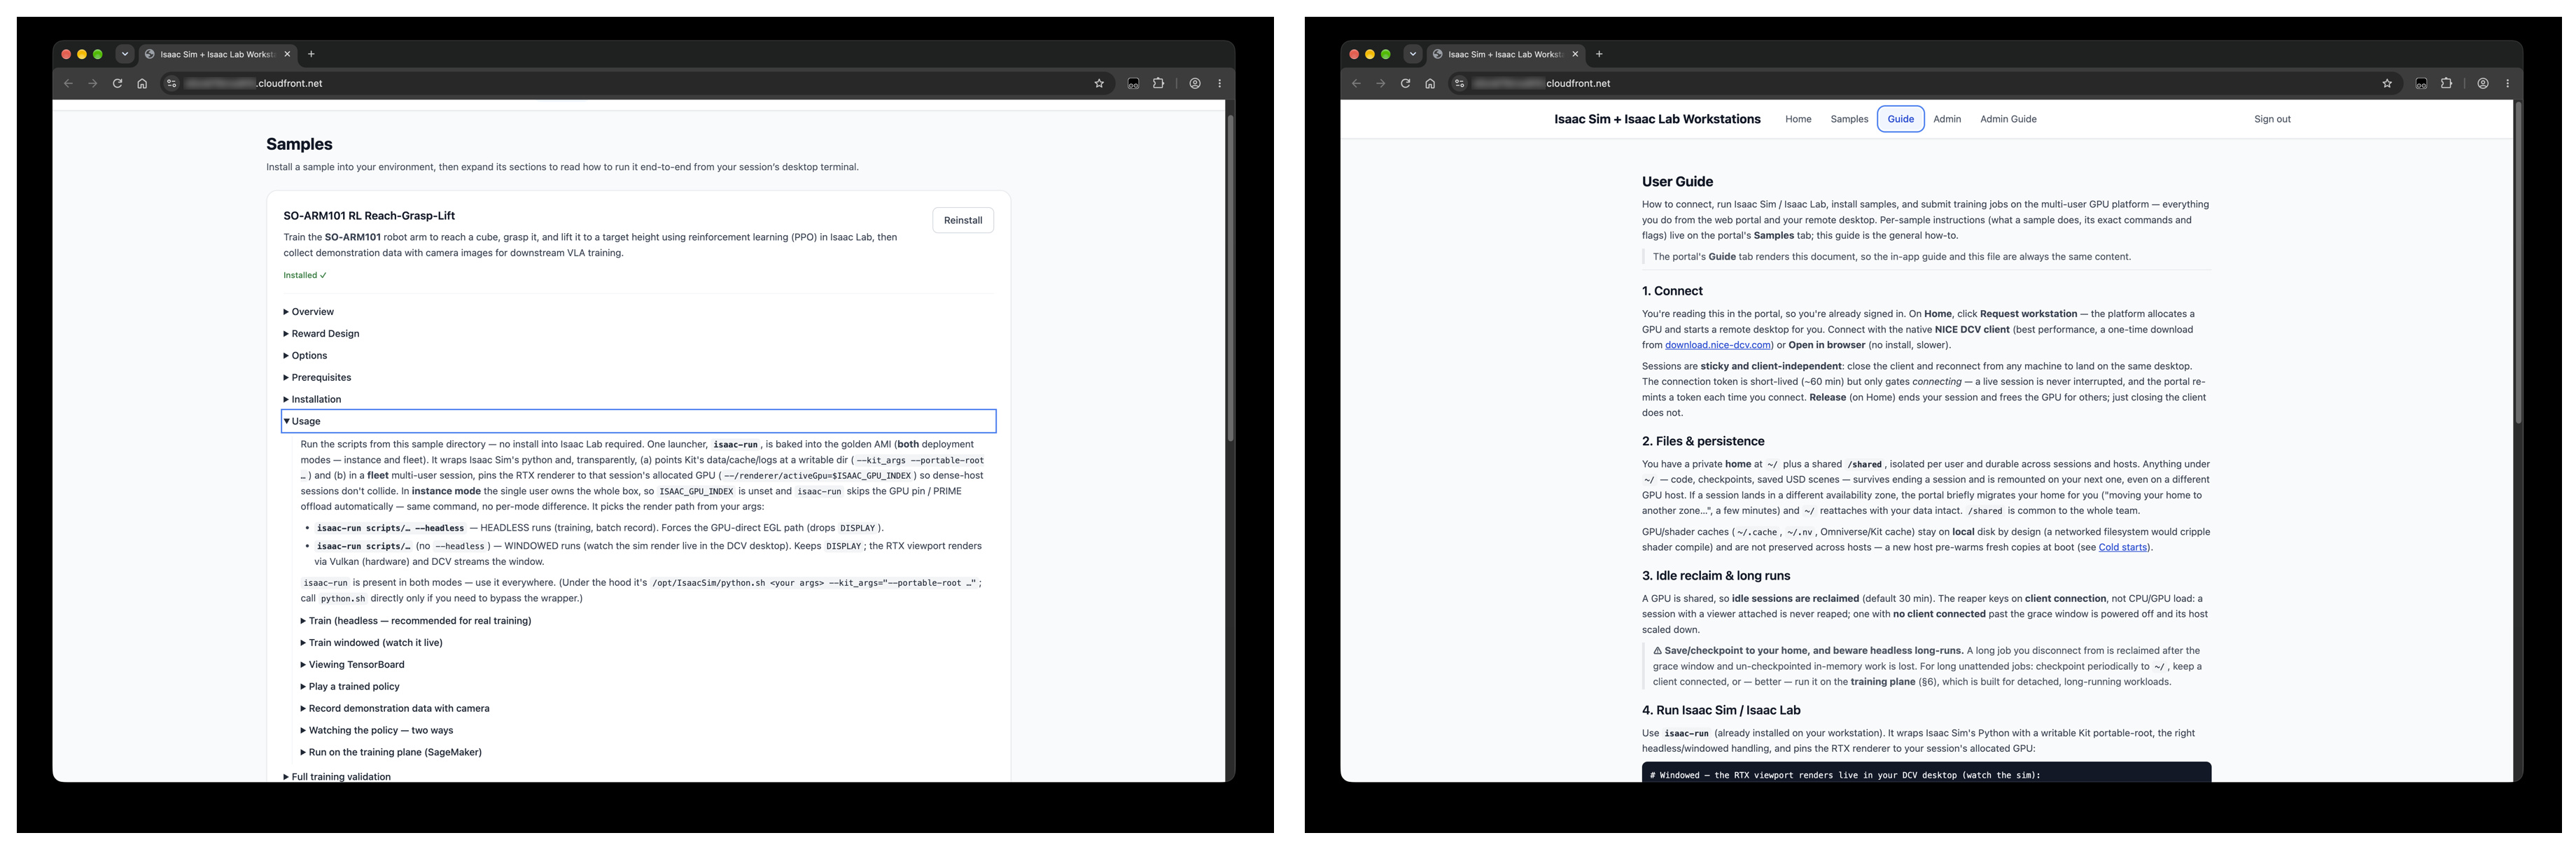Expand the Options section
This screenshot has height=847, width=2576.
click(x=305, y=356)
